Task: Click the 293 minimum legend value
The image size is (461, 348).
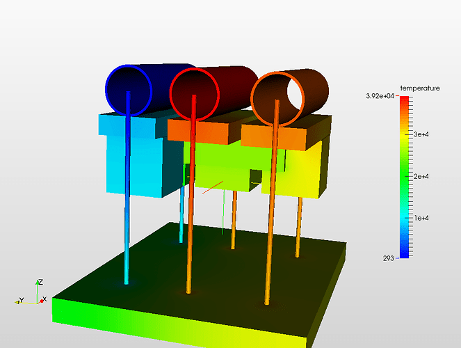Action: click(x=388, y=258)
